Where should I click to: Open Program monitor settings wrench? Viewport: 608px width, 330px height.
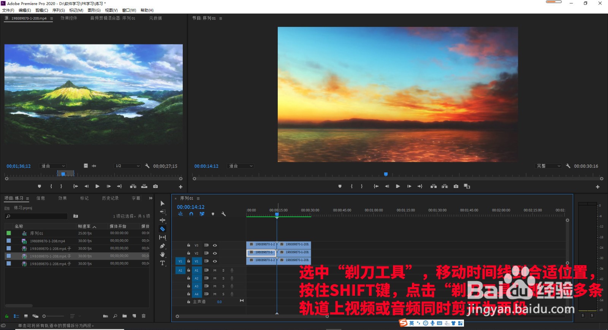click(x=568, y=166)
